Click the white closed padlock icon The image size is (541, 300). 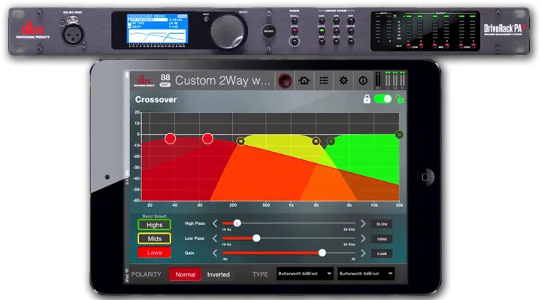367,99
